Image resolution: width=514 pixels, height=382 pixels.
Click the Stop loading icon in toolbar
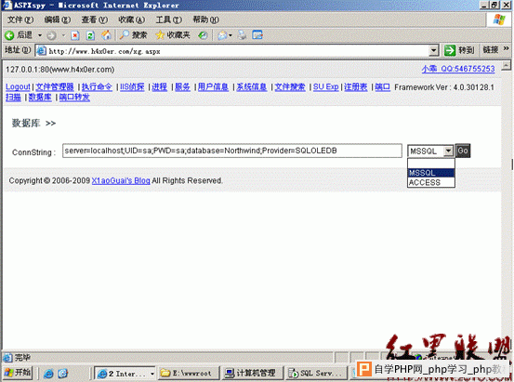75,35
